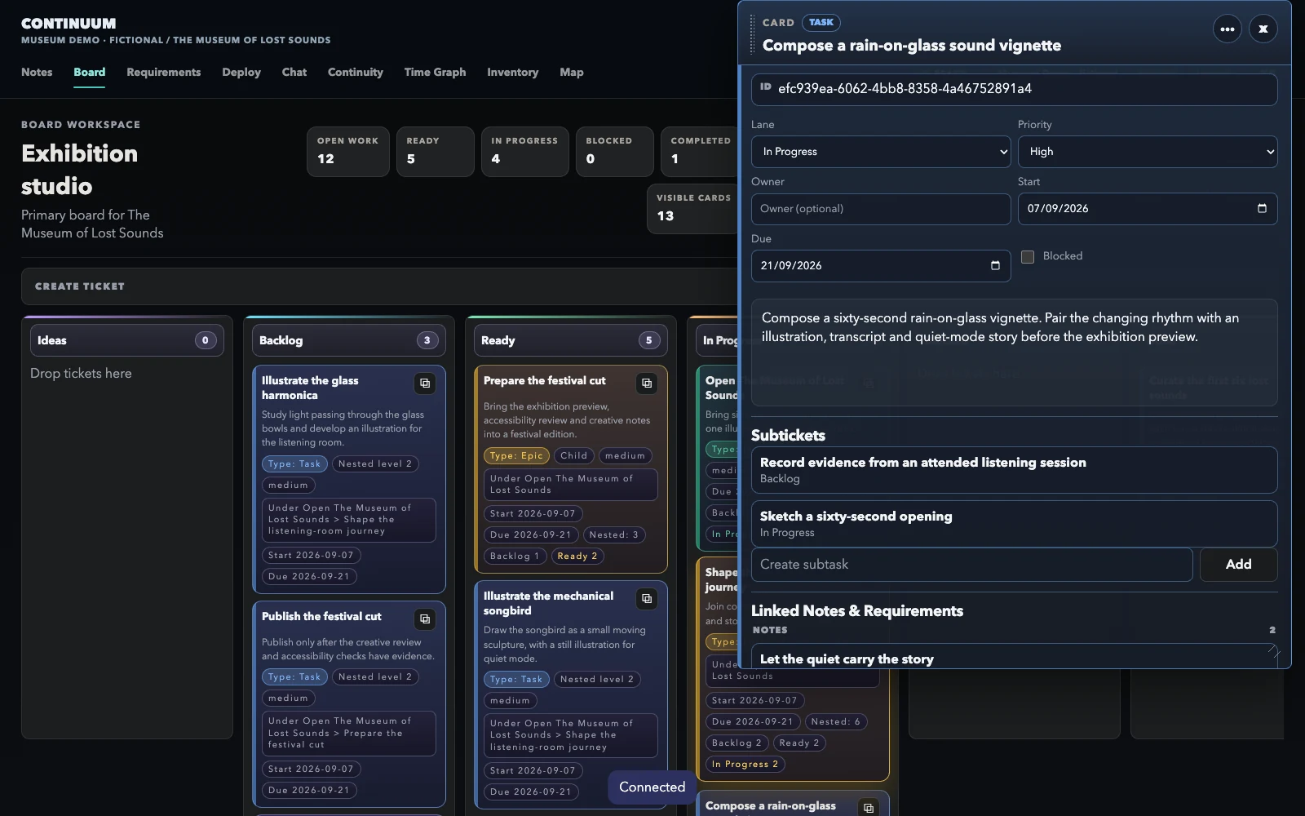The width and height of the screenshot is (1305, 816).
Task: Copy icon on Prepare the festival cut card
Action: (647, 383)
